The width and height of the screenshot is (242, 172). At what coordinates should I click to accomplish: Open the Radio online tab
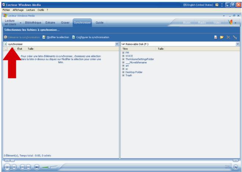point(202,22)
